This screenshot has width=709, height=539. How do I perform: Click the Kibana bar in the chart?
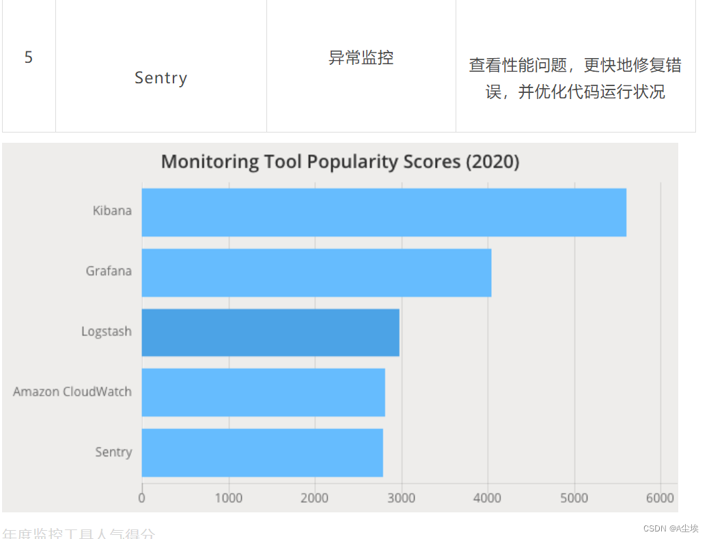(x=384, y=212)
